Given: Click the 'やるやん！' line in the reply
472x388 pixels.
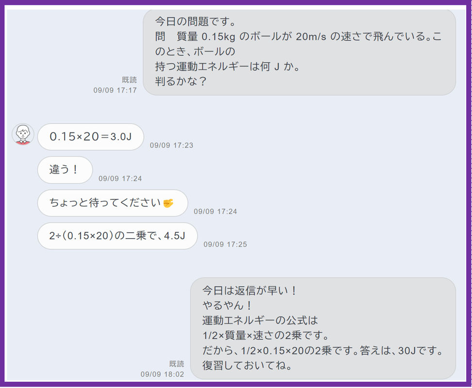Looking at the screenshot, I should pyautogui.click(x=227, y=306).
